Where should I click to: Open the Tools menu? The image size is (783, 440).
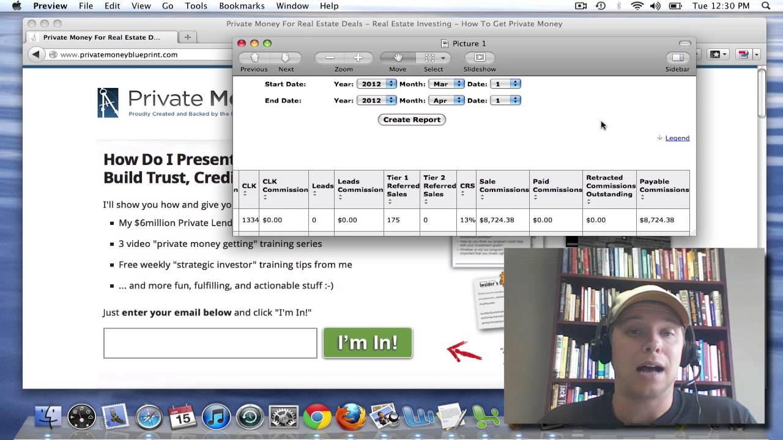tap(196, 6)
